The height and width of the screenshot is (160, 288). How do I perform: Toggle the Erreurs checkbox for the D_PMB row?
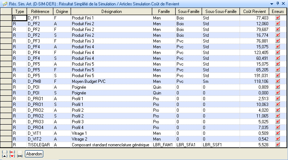[x=278, y=82]
